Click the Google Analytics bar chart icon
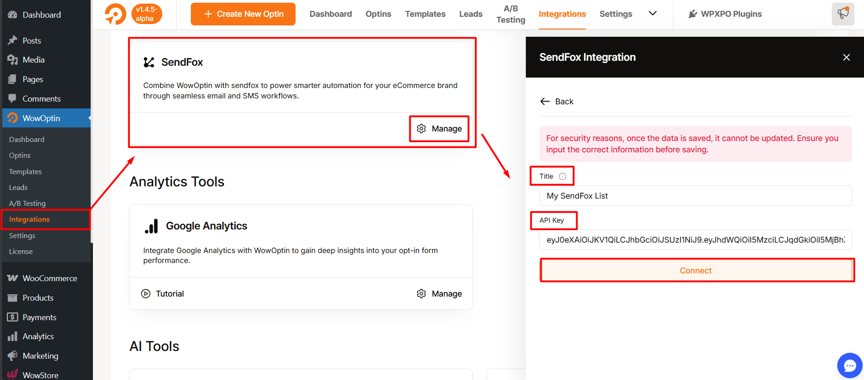The width and height of the screenshot is (864, 380). click(x=151, y=226)
